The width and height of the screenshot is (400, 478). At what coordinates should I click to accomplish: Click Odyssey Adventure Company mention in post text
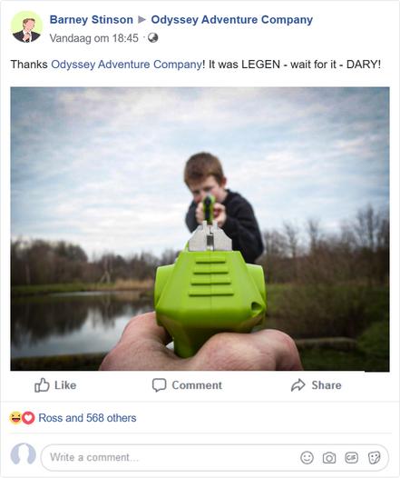click(x=126, y=65)
